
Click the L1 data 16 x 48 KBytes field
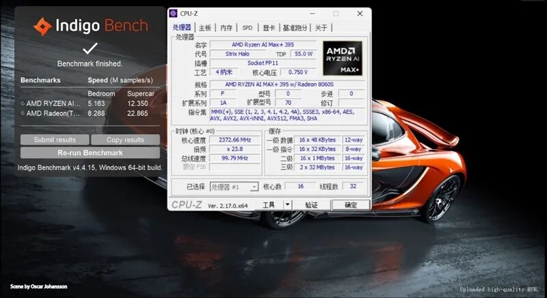click(317, 139)
